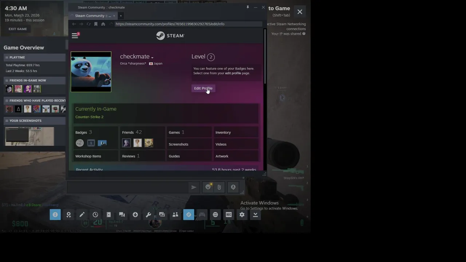Image resolution: width=466 pixels, height=262 pixels.
Task: Select the highlighted web browser compass icon
Action: click(x=189, y=215)
